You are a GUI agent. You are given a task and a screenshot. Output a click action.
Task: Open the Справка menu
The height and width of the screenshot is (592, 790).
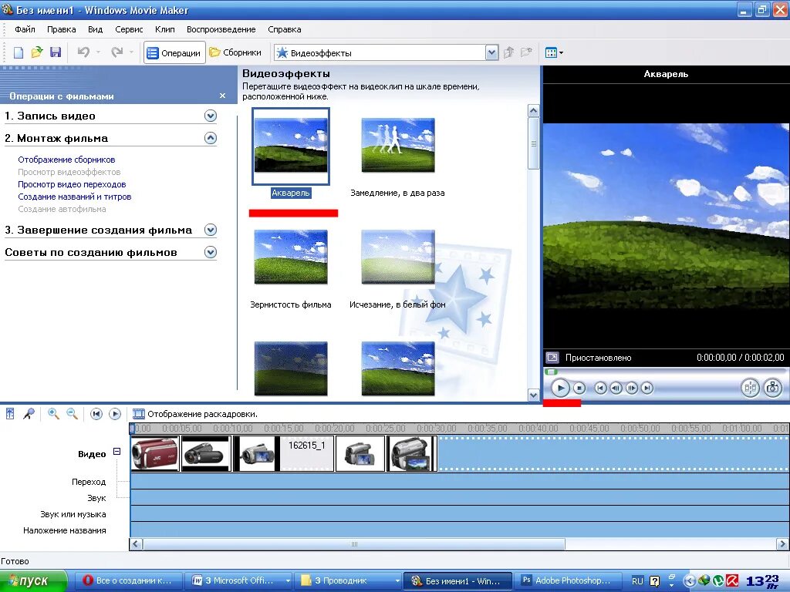(285, 29)
